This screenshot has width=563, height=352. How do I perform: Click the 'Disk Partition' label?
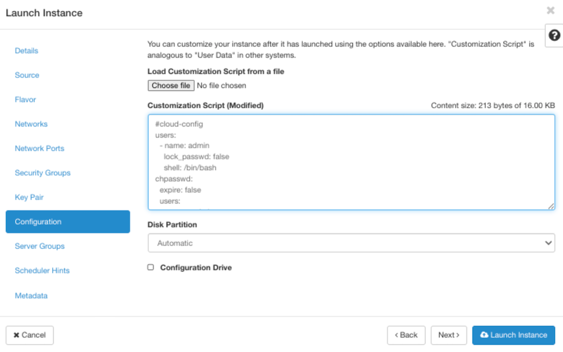pos(172,224)
